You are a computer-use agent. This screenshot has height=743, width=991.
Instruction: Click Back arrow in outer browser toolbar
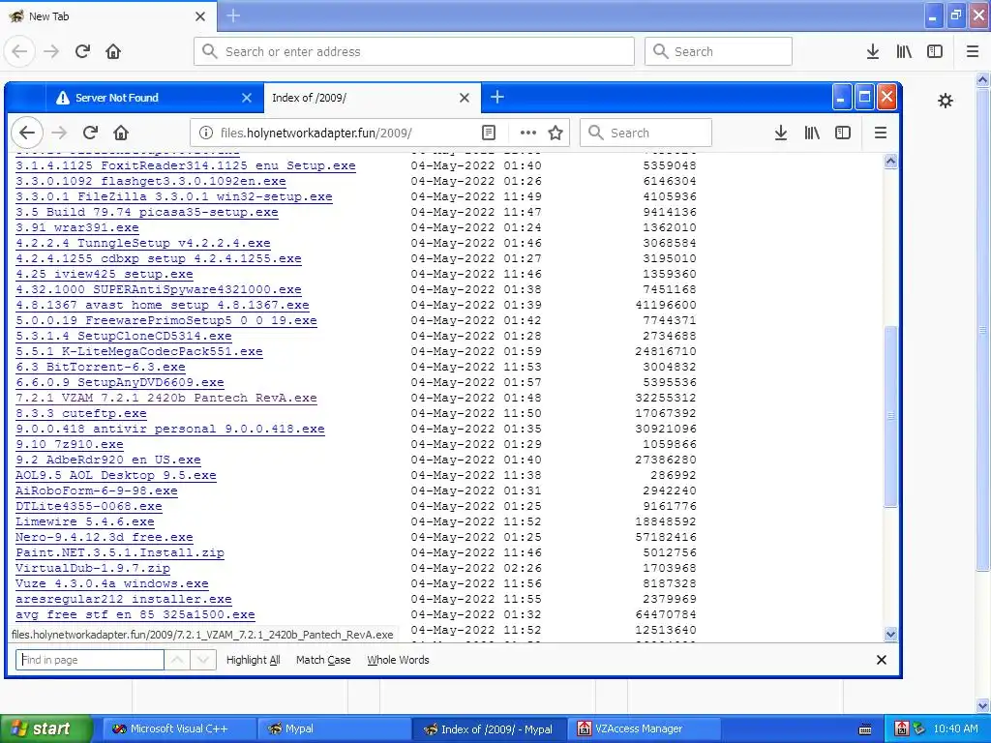19,51
